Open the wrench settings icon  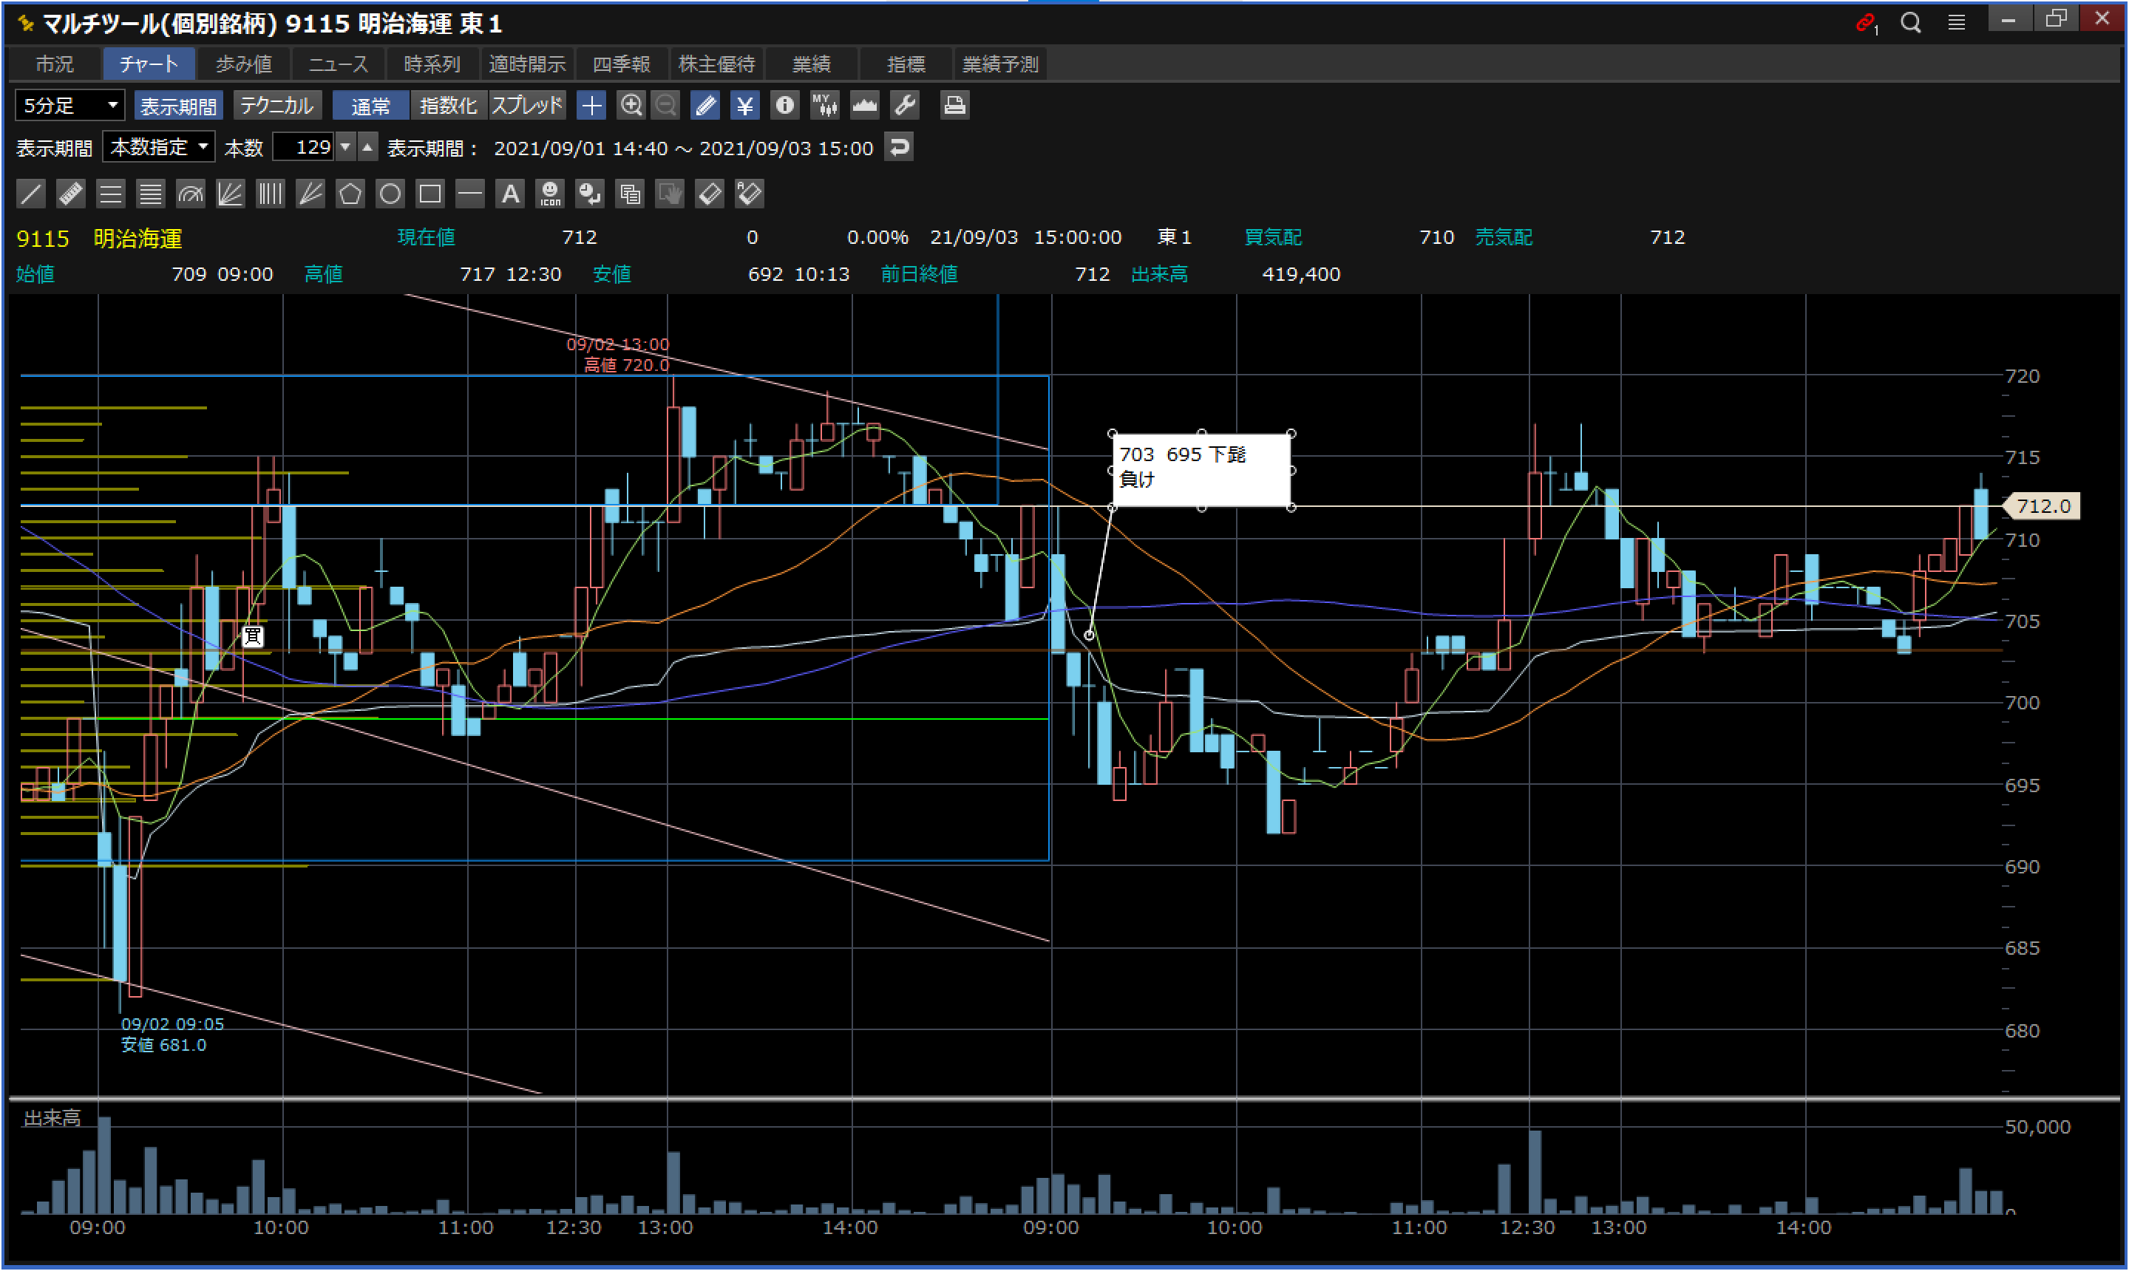click(x=905, y=106)
